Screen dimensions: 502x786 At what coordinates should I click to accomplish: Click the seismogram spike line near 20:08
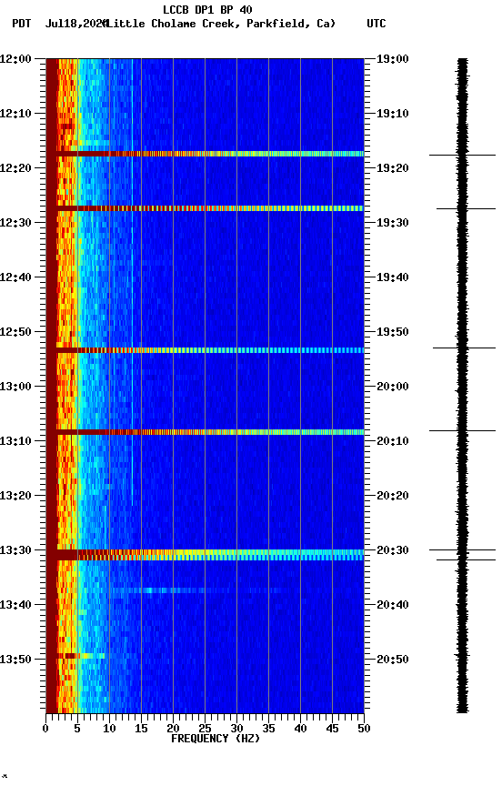coord(462,430)
